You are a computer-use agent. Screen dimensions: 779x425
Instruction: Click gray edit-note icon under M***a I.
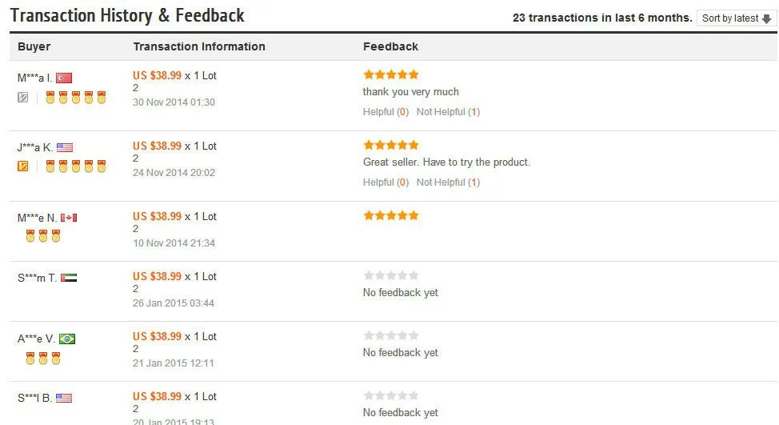pos(23,98)
